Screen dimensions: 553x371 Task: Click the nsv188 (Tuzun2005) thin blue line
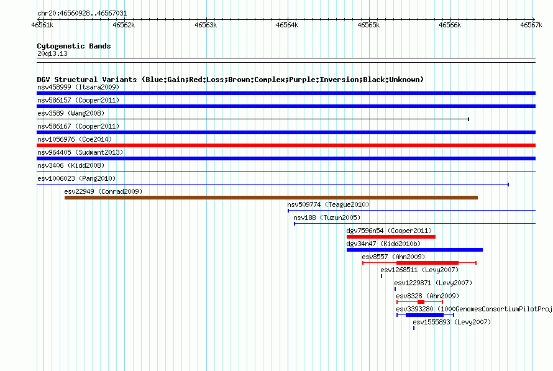point(415,224)
